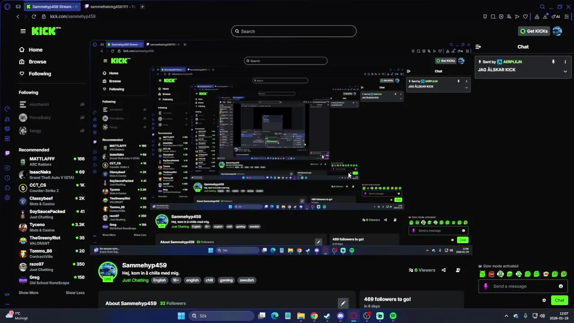
Task: Open pinned message three-dot options
Action: pyautogui.click(x=565, y=62)
